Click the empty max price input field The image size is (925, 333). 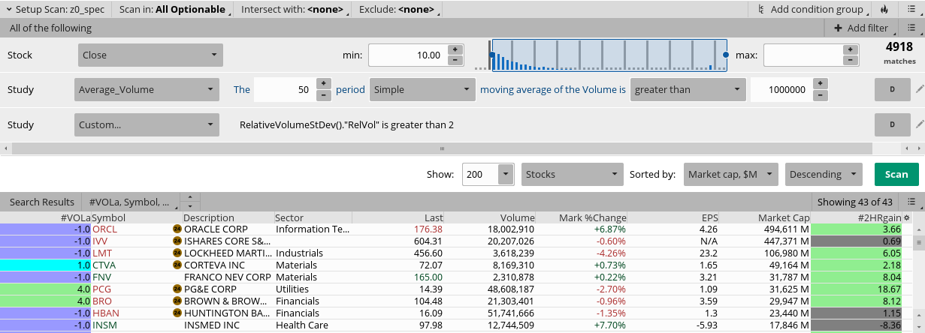[803, 55]
